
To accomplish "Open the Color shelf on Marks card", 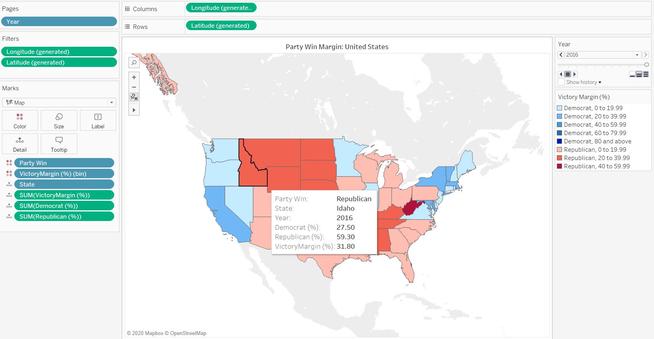I will 19,120.
